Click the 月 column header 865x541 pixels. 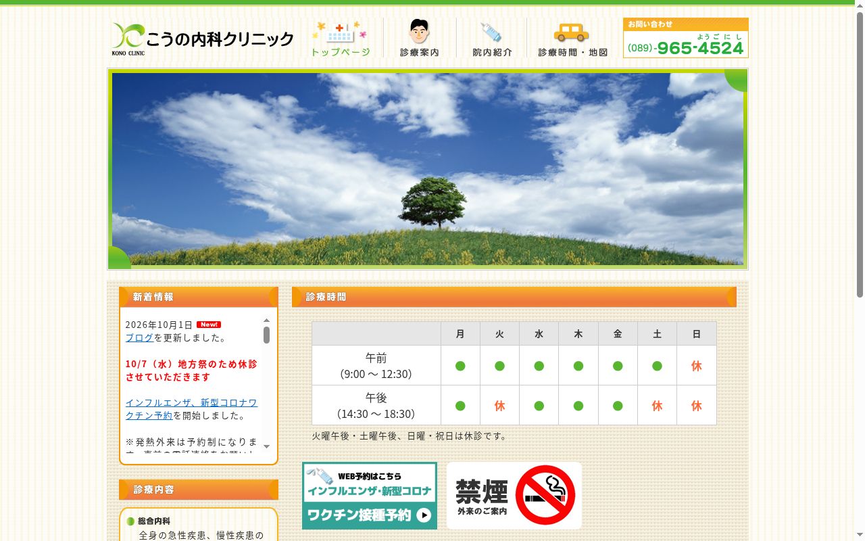[x=460, y=334]
